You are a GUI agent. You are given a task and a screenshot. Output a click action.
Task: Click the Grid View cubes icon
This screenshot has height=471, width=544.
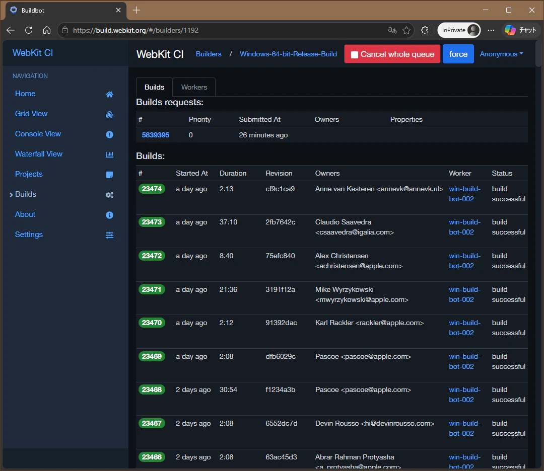(x=109, y=114)
